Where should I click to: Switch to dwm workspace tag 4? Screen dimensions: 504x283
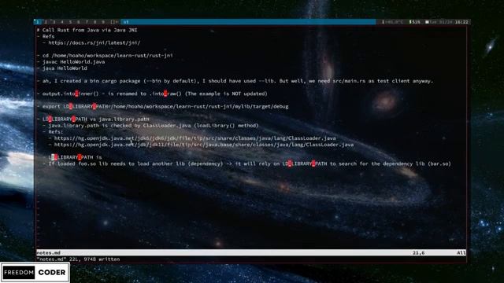62,22
